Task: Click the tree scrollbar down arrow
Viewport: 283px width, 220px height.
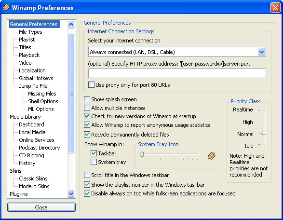Action: (71, 194)
